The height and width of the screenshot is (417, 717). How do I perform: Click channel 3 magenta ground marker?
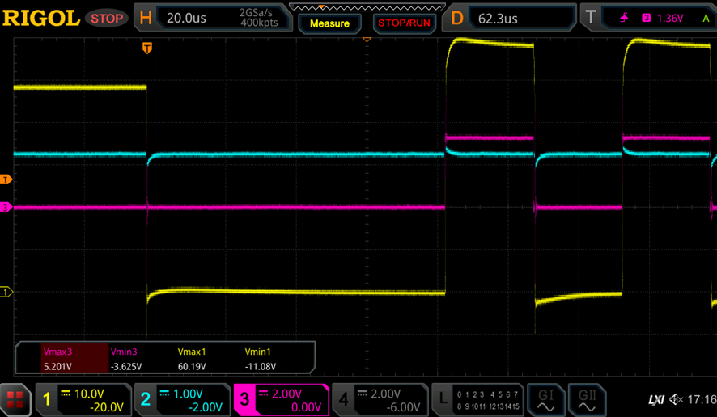6,208
